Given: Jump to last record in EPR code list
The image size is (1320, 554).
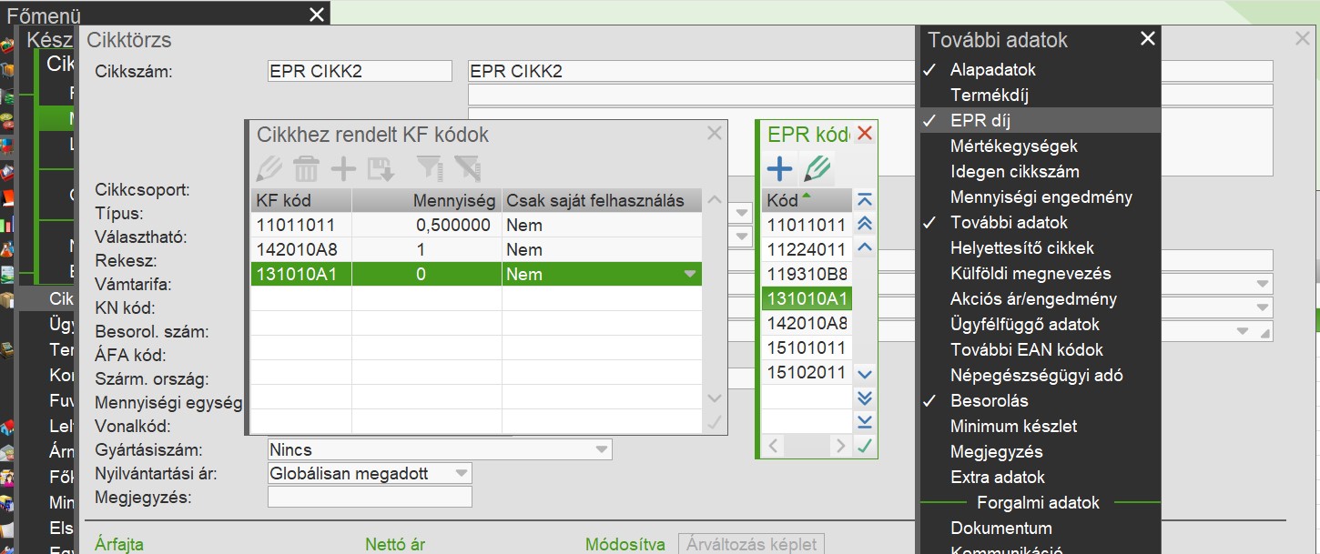Looking at the screenshot, I should pos(865,421).
